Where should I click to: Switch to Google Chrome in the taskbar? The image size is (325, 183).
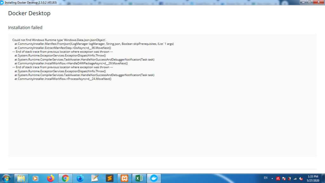(x=65, y=178)
